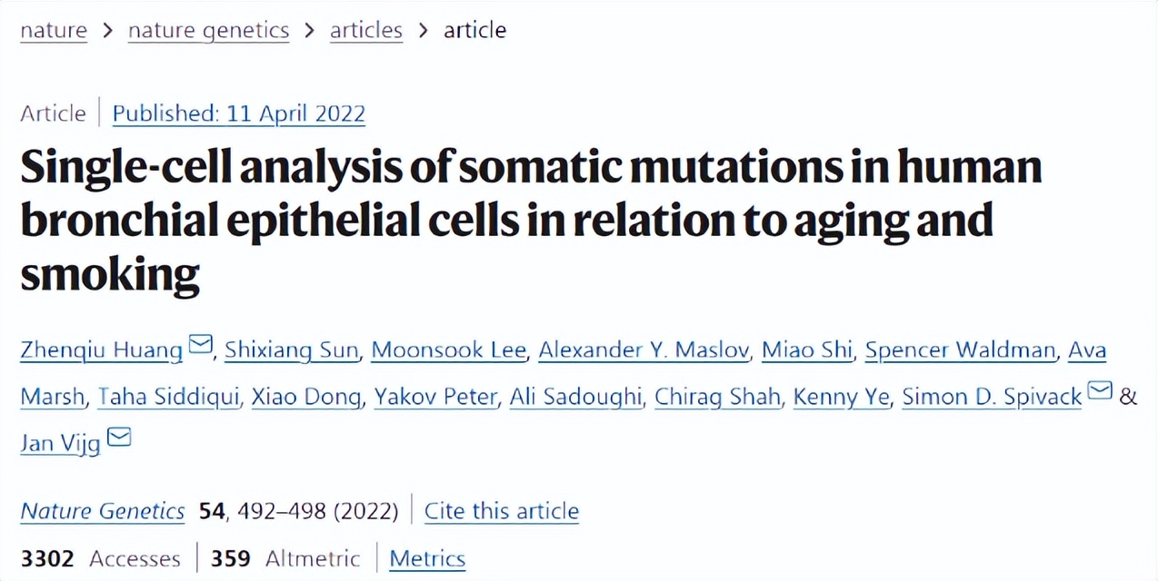This screenshot has height=581, width=1158.
Task: Click author name Miao Shi
Action: [x=807, y=350]
